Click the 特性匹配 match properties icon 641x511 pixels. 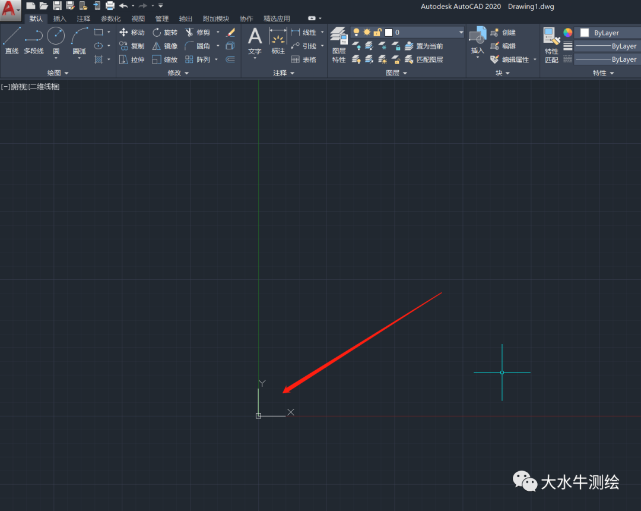[x=551, y=45]
